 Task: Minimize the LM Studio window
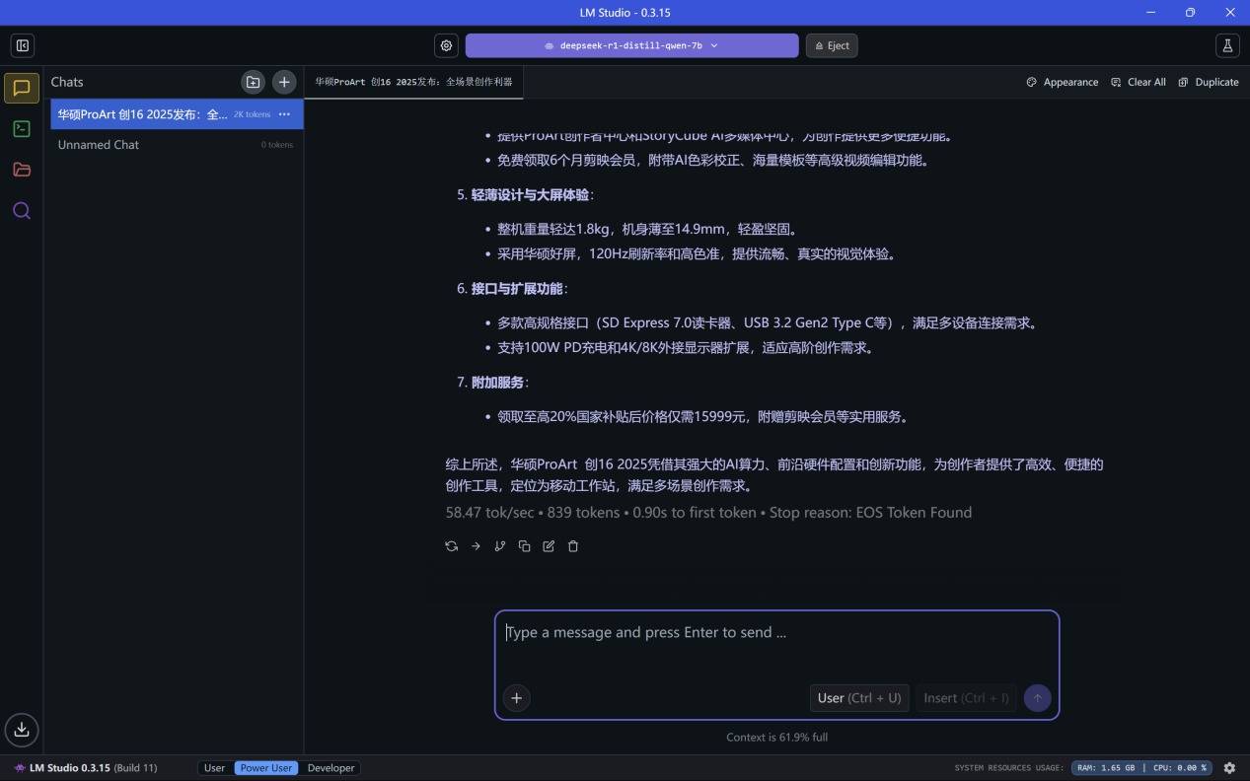[1151, 12]
